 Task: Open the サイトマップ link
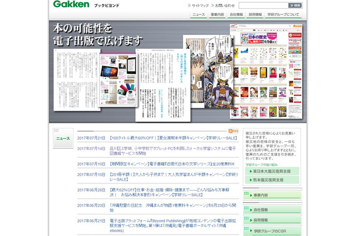tap(198, 6)
